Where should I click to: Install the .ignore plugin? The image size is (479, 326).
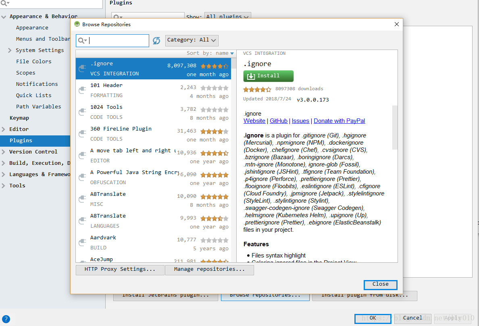pyautogui.click(x=268, y=76)
